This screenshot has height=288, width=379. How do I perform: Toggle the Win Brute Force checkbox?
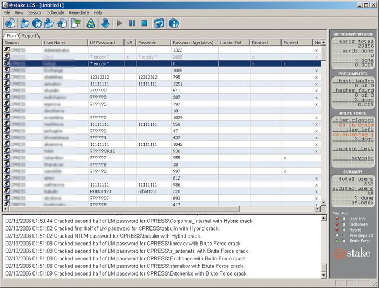click(x=337, y=241)
